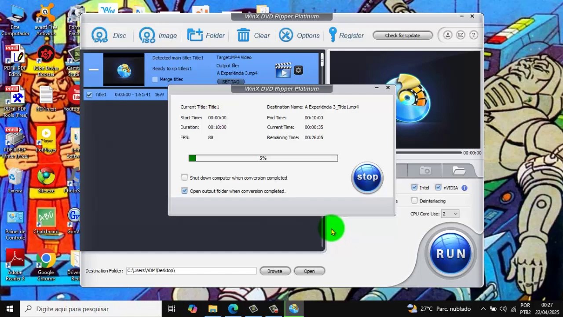The image size is (563, 317).
Task: Enable shut down computer when completed
Action: (x=184, y=177)
